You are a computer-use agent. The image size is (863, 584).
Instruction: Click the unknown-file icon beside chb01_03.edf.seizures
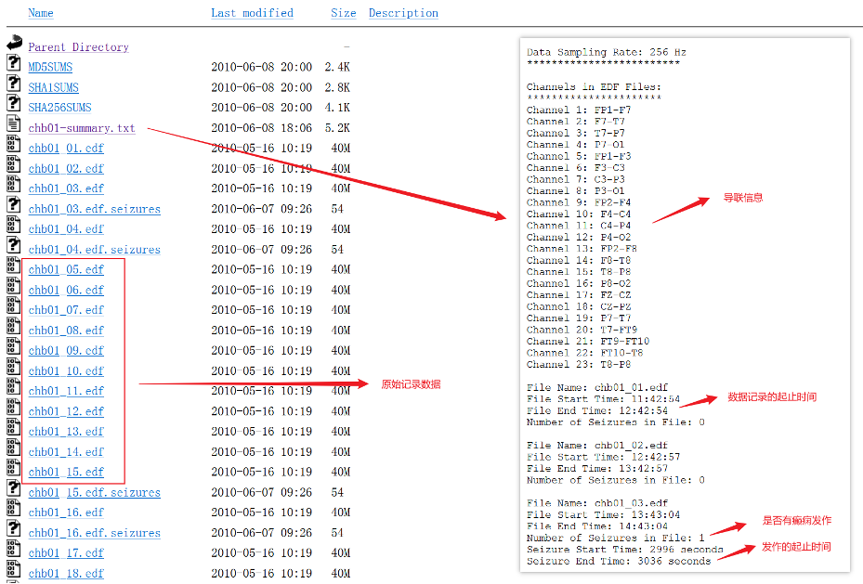point(14,204)
